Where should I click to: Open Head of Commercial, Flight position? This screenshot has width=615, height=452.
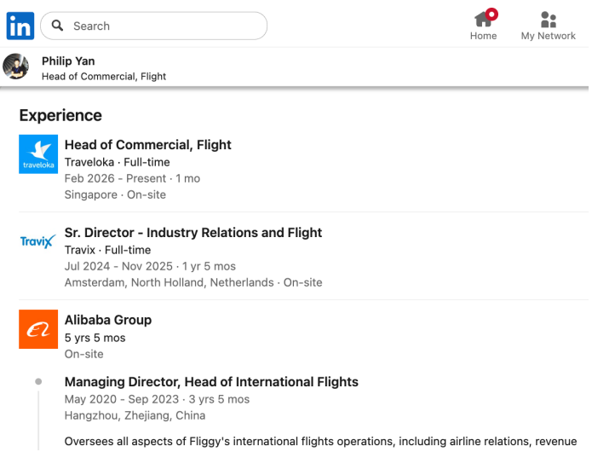(x=147, y=146)
